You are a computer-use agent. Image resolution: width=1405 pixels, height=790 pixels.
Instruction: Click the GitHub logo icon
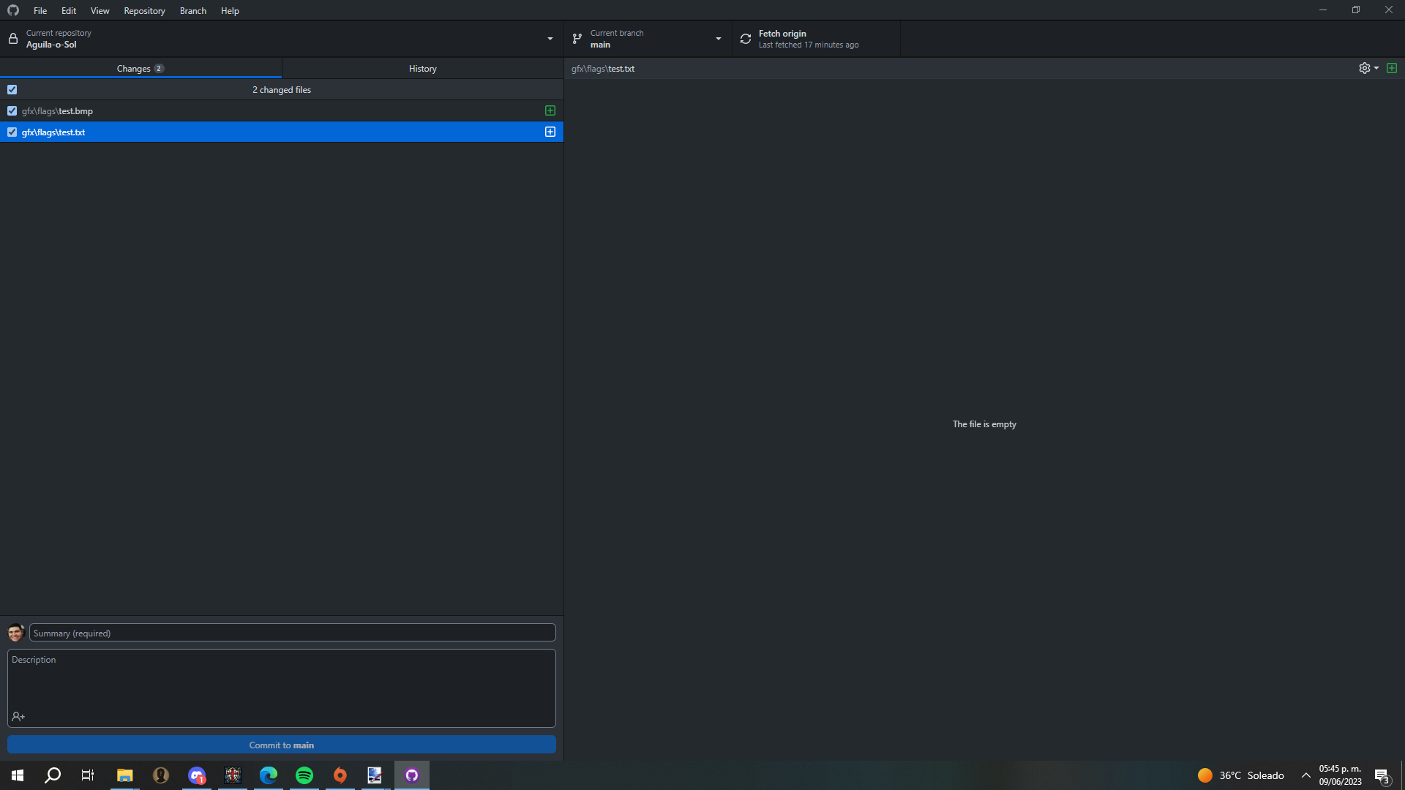(x=12, y=10)
